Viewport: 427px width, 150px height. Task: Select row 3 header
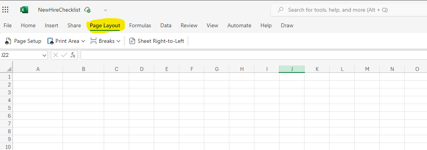pyautogui.click(x=6, y=92)
